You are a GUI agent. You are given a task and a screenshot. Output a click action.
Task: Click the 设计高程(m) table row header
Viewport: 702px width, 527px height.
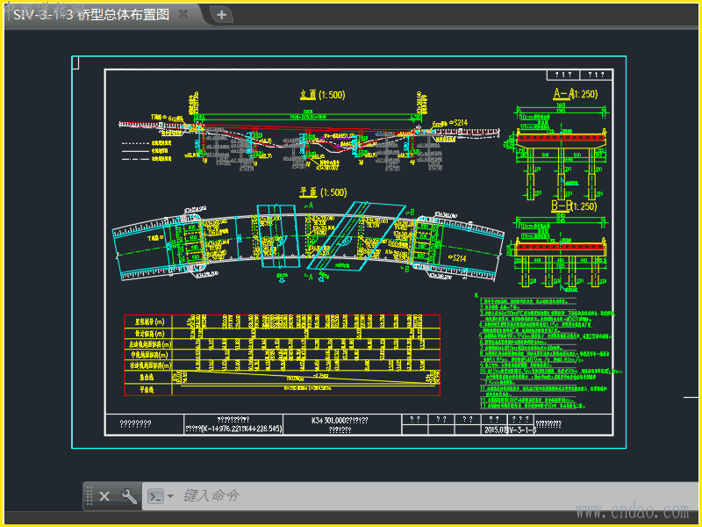coord(148,334)
